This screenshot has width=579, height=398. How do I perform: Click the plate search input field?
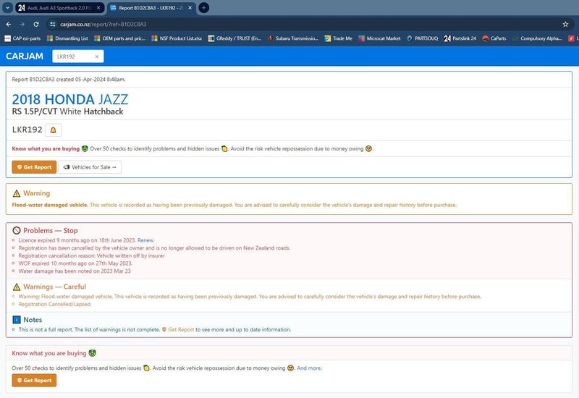72,56
